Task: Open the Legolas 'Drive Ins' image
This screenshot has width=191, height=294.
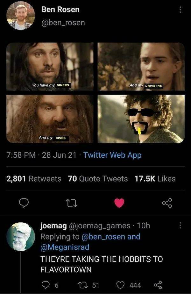Action: click(141, 67)
